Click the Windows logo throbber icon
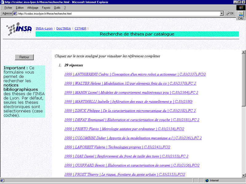246x184 pixels. [241, 8]
